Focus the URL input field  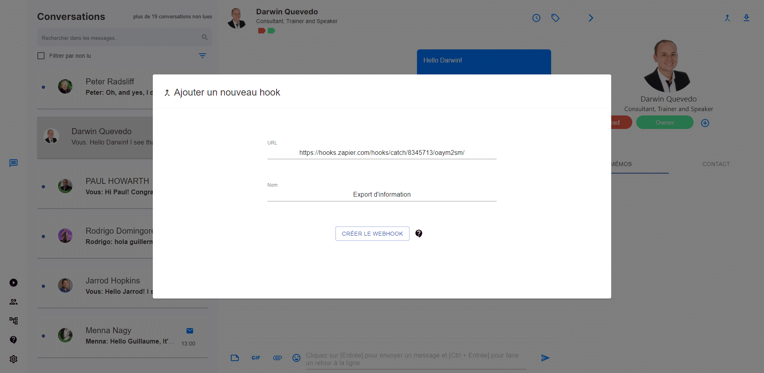pos(382,153)
